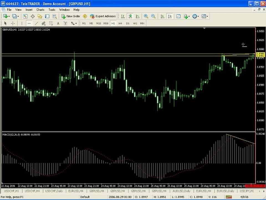
Task: Switch to the USDCHF,Daily chart tab
Action: point(54,191)
